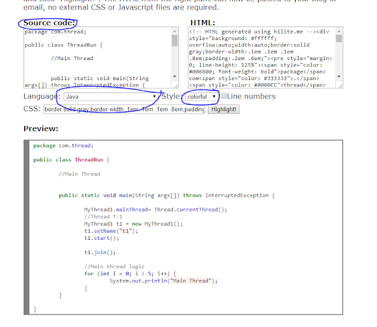This screenshot has height=327, width=377.
Task: Click the "Language:" label
Action: point(42,97)
